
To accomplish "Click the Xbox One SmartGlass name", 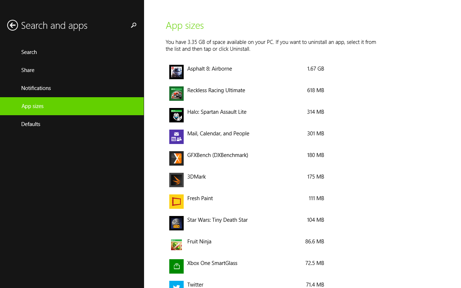I will tap(212, 263).
